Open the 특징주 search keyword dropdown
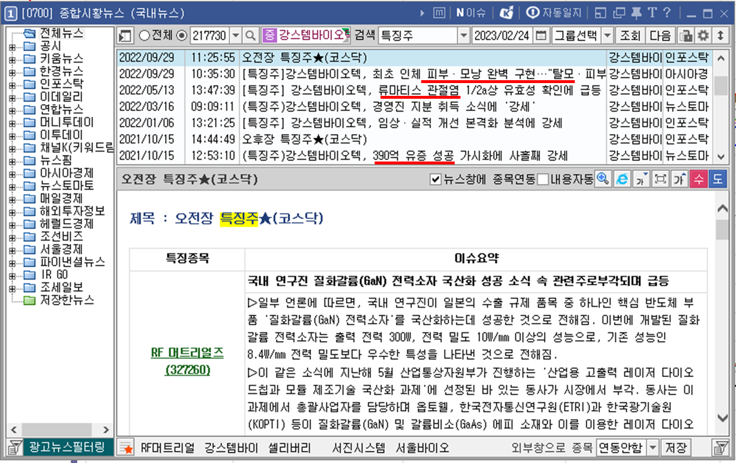The image size is (736, 463). pyautogui.click(x=463, y=35)
